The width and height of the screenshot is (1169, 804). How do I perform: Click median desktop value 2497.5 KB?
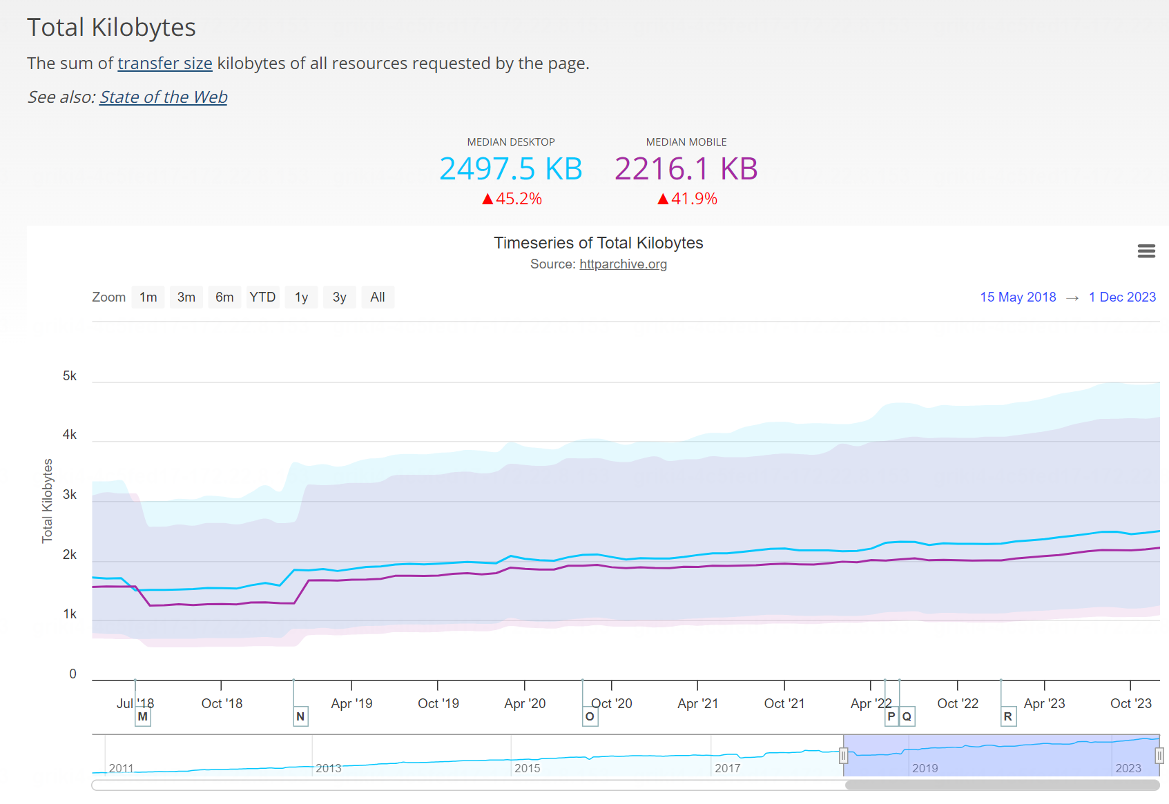[511, 169]
